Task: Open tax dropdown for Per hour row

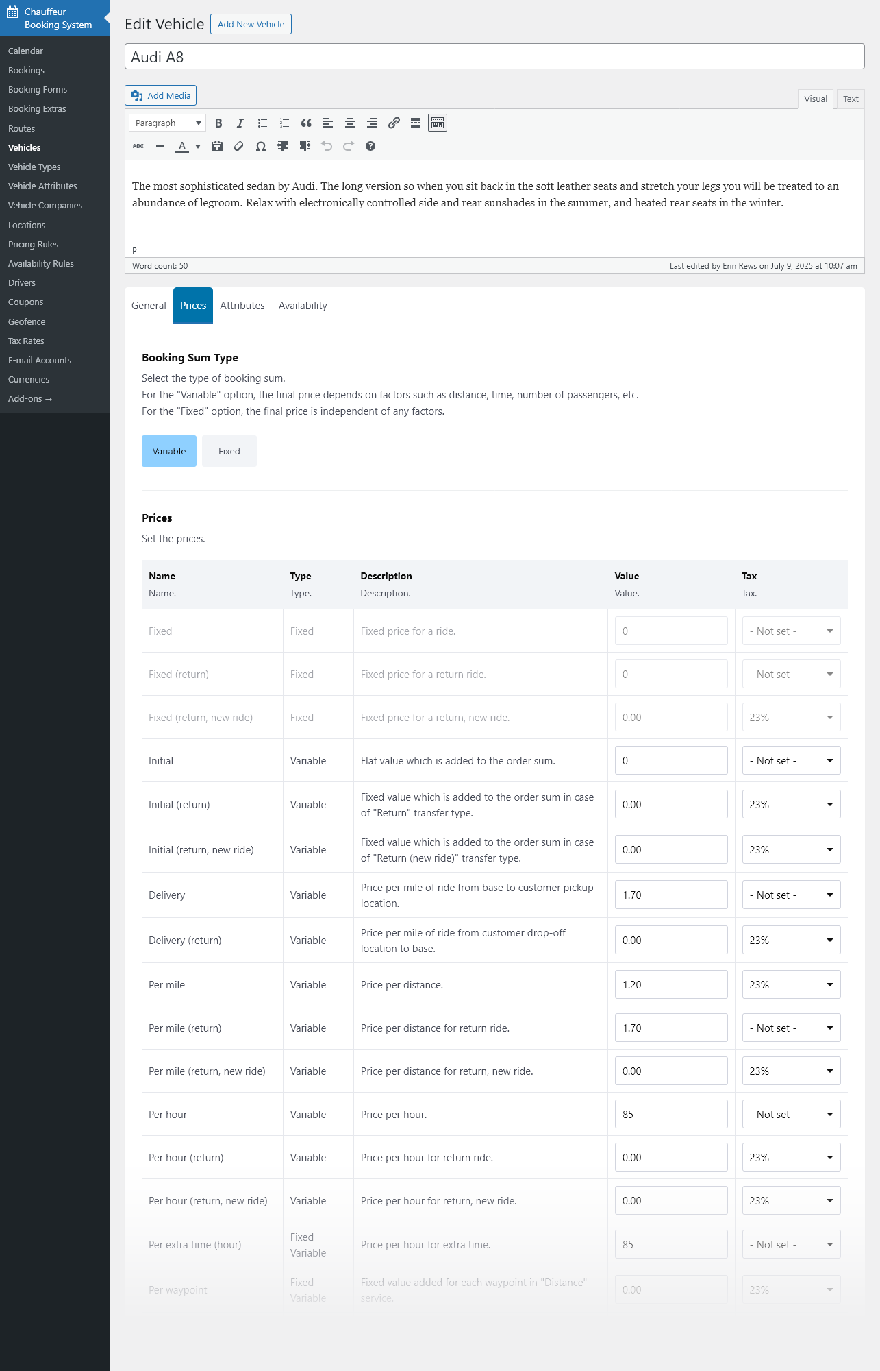Action: 791,1115
